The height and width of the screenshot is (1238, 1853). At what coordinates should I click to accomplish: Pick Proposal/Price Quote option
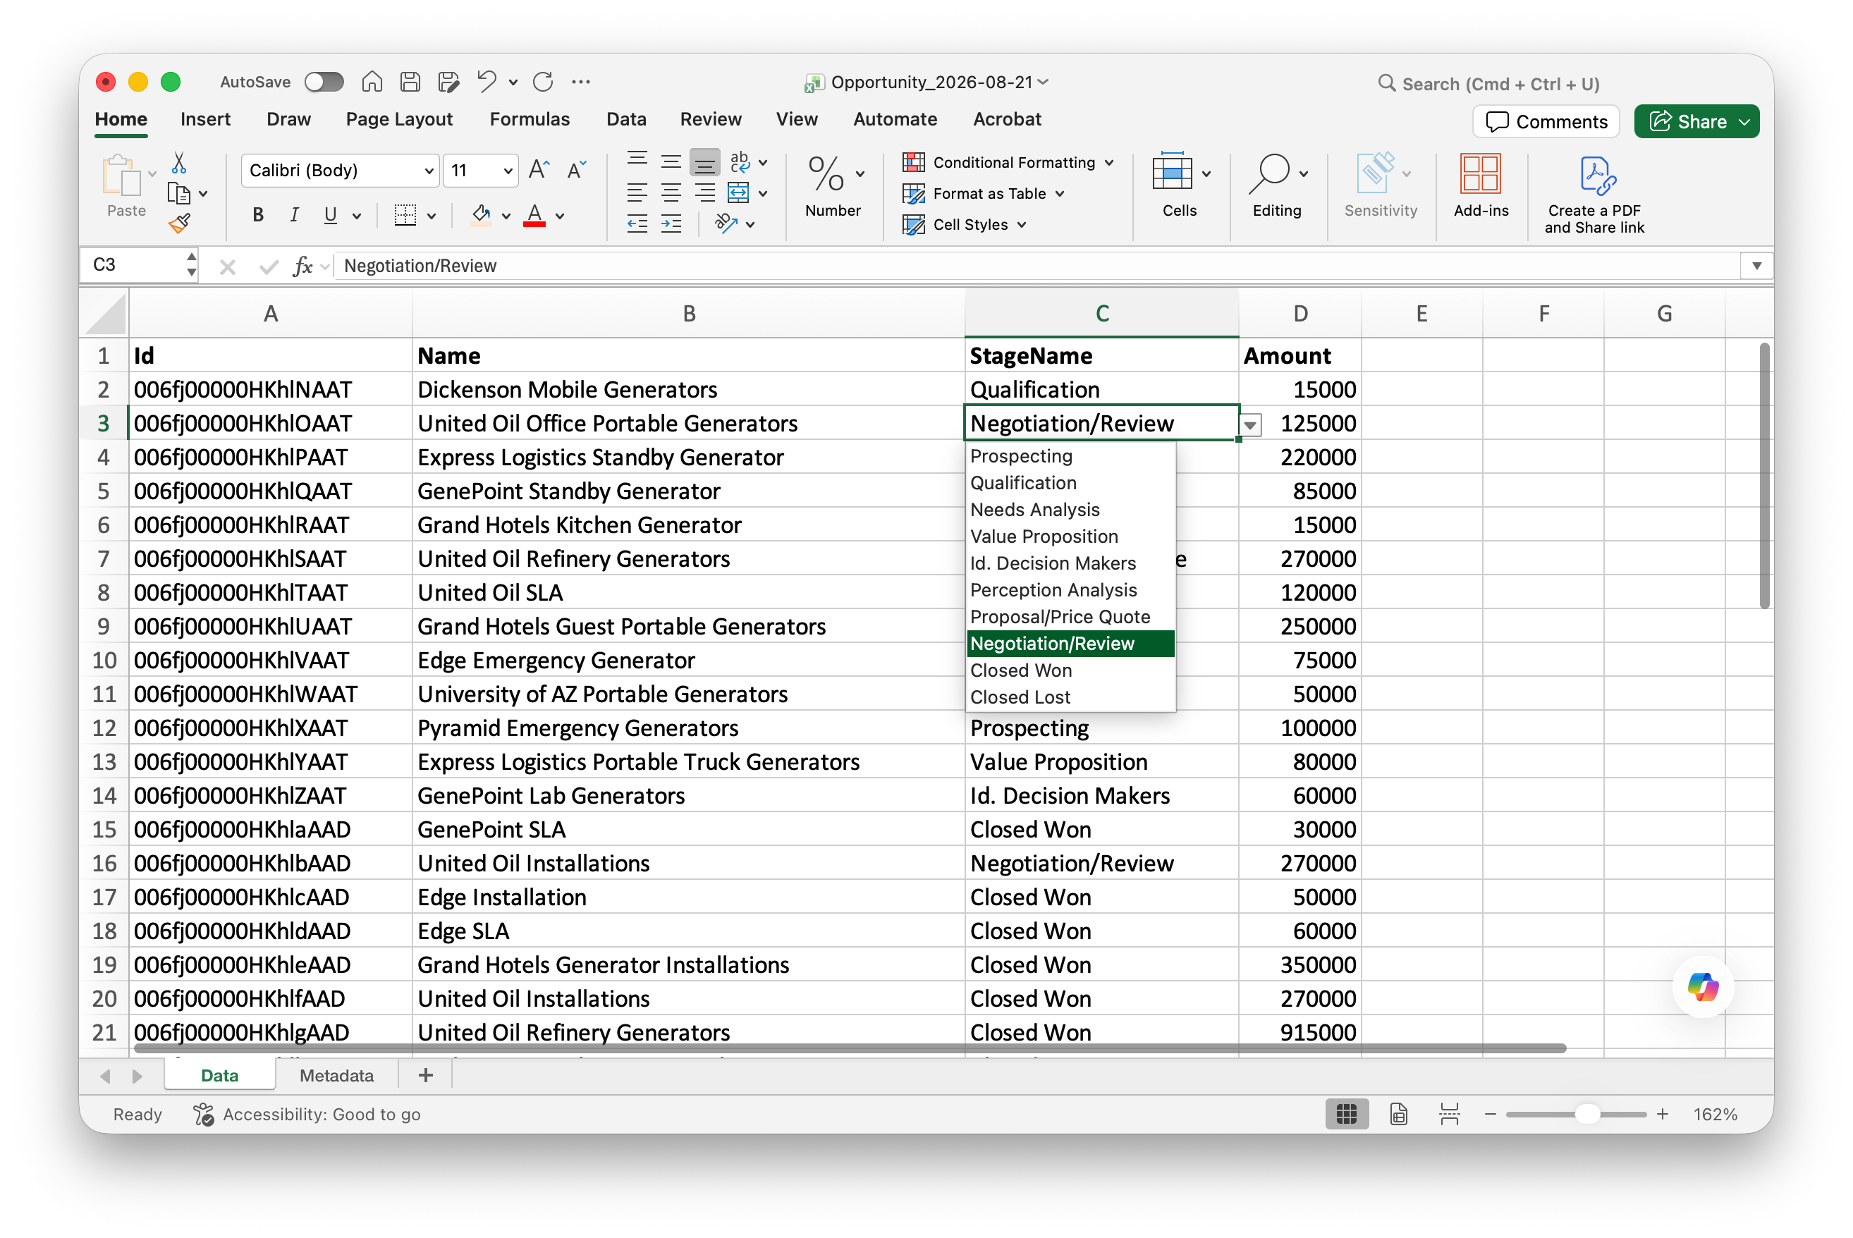[x=1070, y=617]
